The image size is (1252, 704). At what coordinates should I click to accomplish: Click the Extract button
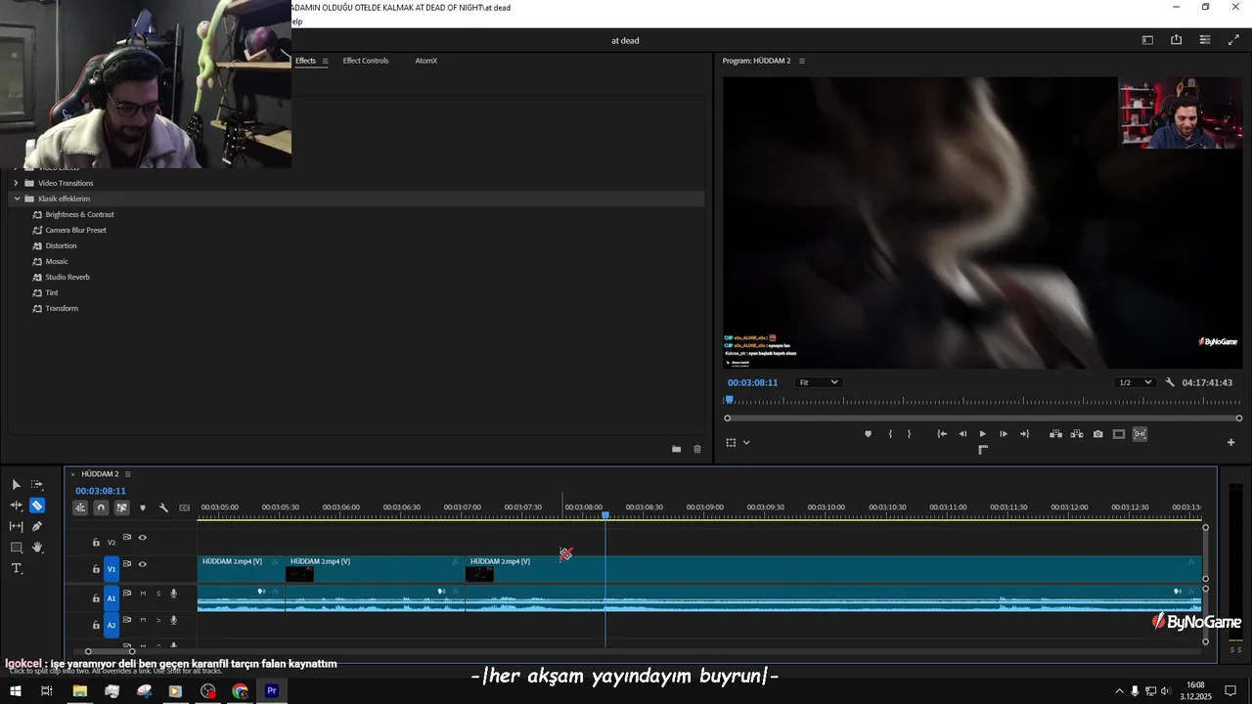point(1077,434)
